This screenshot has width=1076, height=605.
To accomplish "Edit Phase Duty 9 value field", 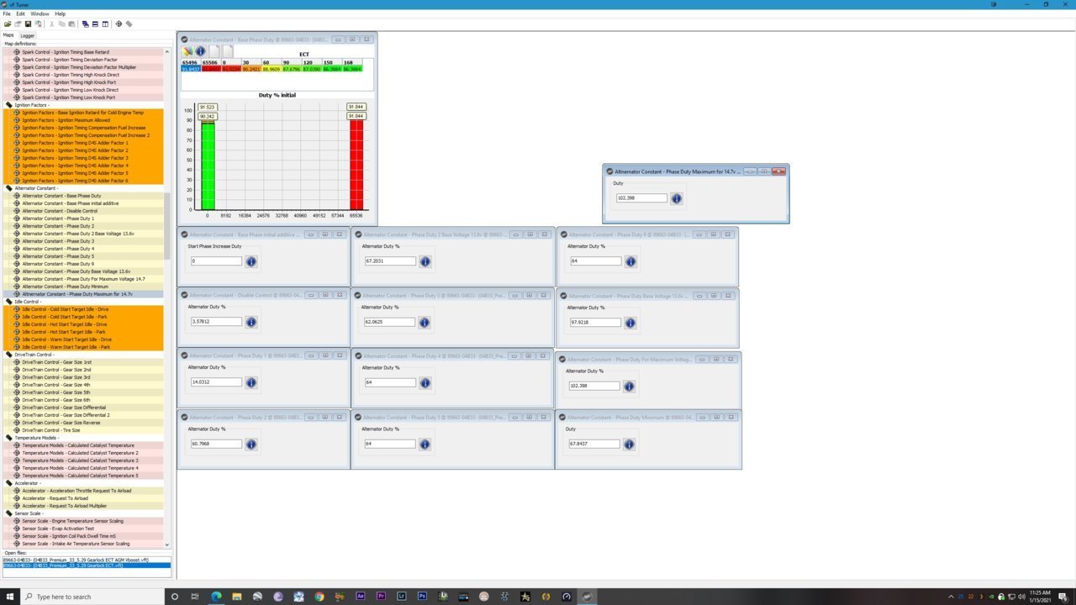I will click(595, 261).
